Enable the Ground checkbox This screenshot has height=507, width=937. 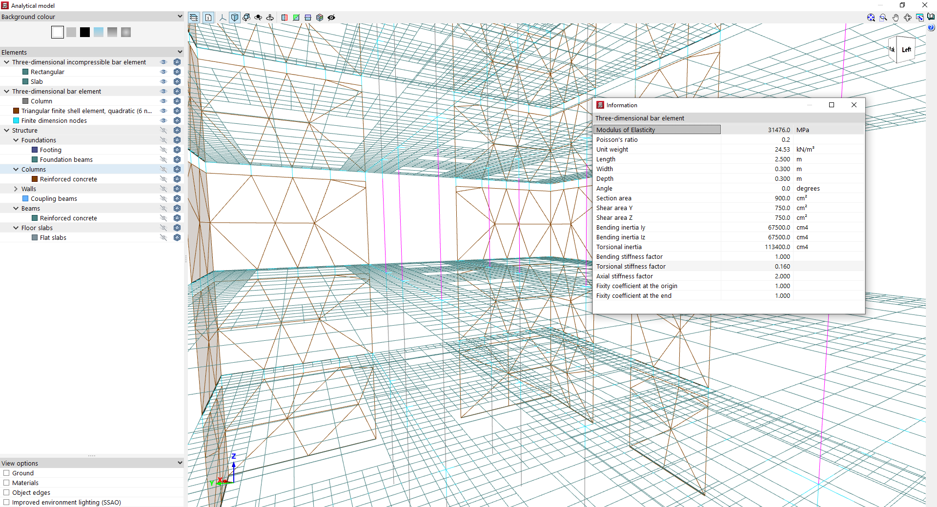(7, 473)
